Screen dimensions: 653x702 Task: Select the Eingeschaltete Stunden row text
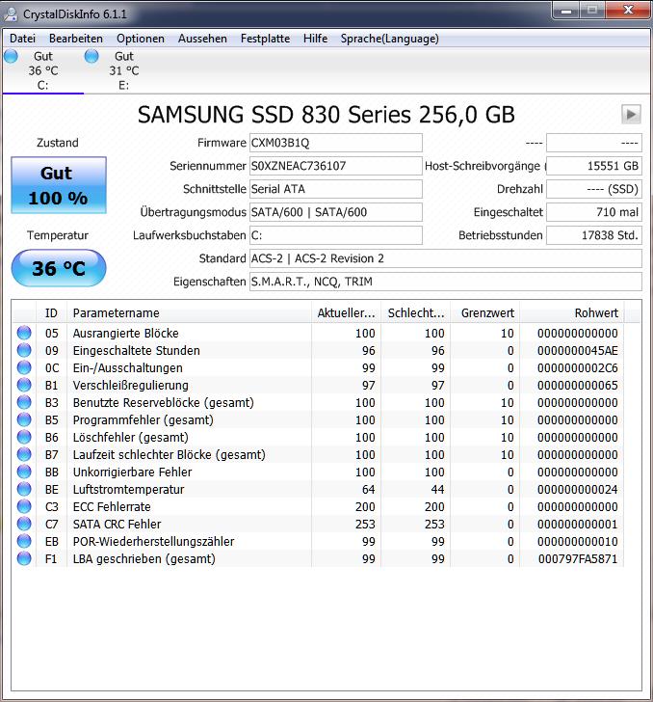click(x=137, y=351)
